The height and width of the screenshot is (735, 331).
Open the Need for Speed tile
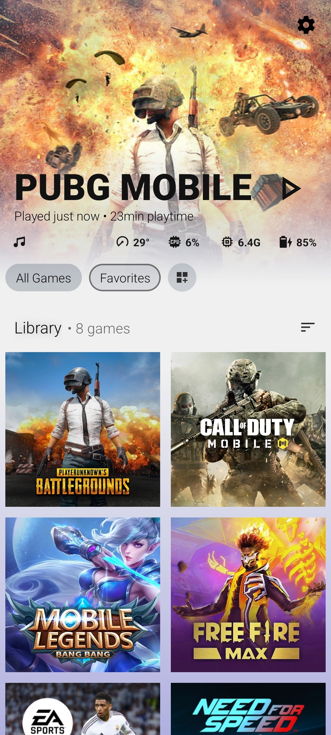point(248,709)
